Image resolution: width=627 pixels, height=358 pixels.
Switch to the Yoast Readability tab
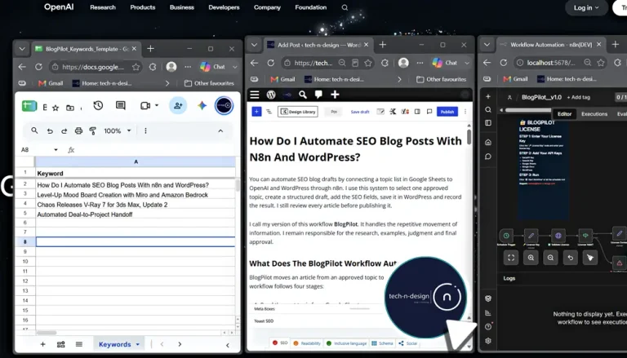pos(307,343)
